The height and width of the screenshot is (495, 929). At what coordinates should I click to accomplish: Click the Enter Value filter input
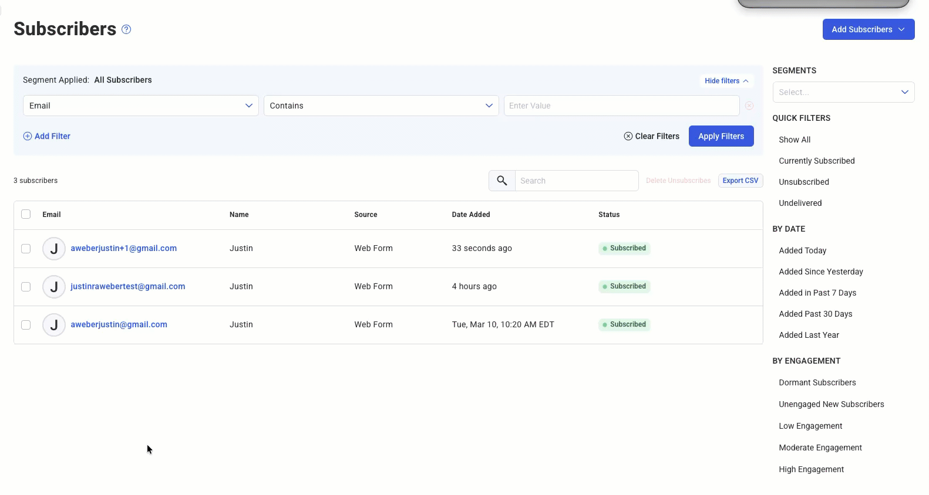pyautogui.click(x=621, y=106)
